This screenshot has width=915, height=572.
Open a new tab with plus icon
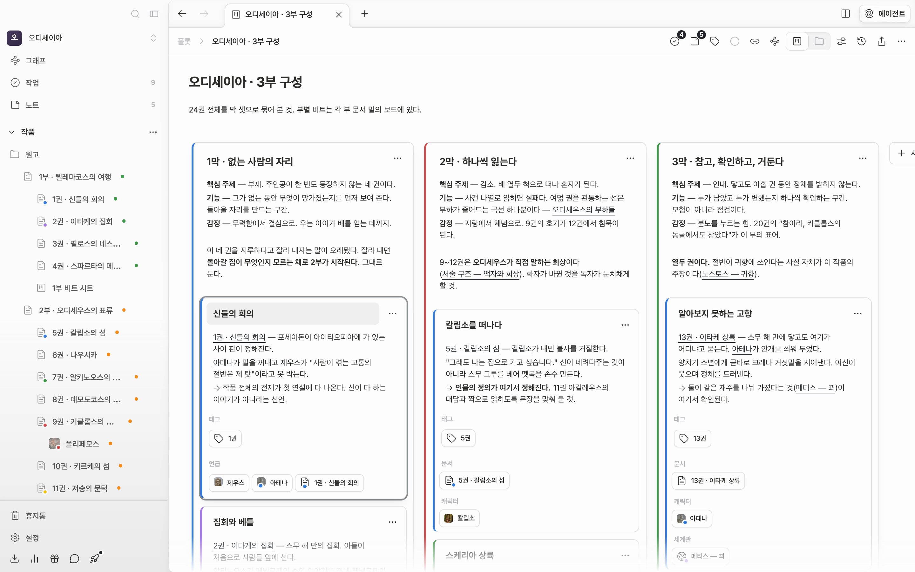click(364, 14)
